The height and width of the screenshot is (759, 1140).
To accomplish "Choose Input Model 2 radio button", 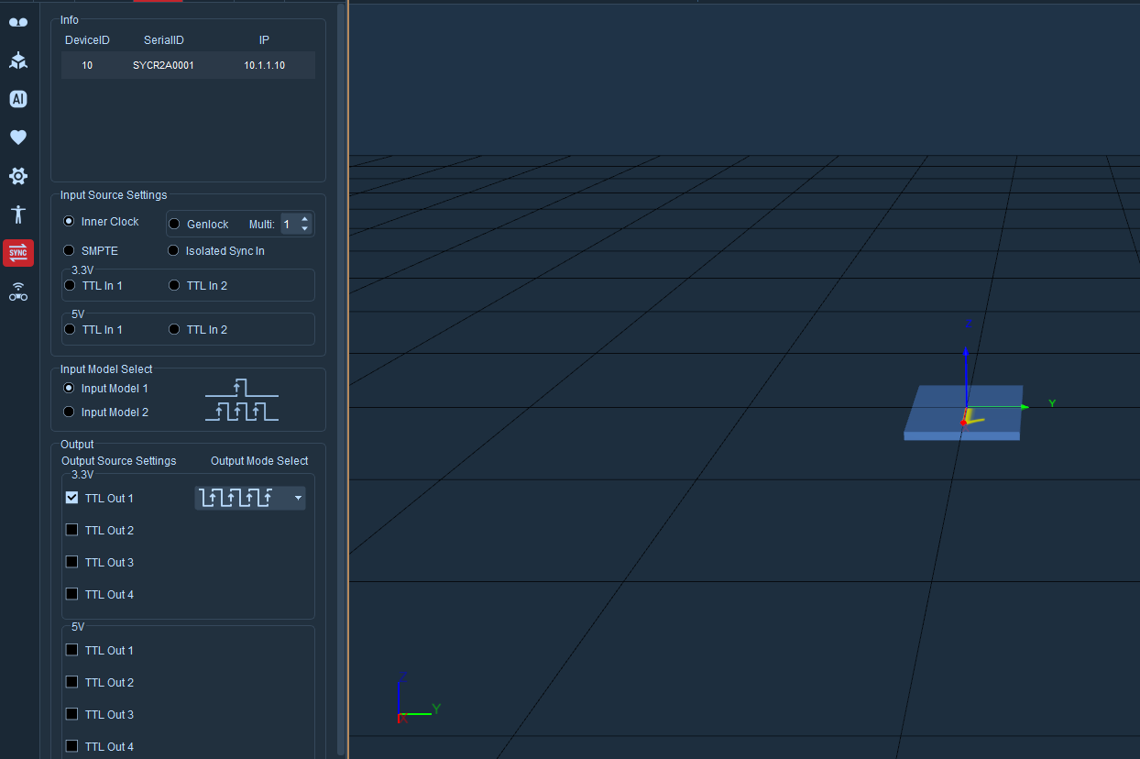I will coord(69,412).
